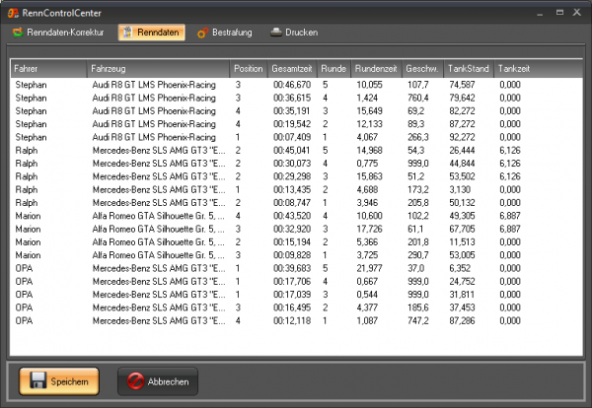Viewport: 592px width, 408px height.
Task: Switch to the Renndaten tab
Action: pyautogui.click(x=151, y=33)
